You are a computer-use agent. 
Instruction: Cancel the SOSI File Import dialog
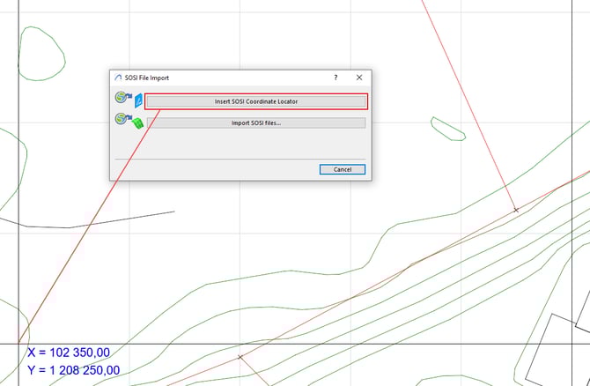click(342, 169)
